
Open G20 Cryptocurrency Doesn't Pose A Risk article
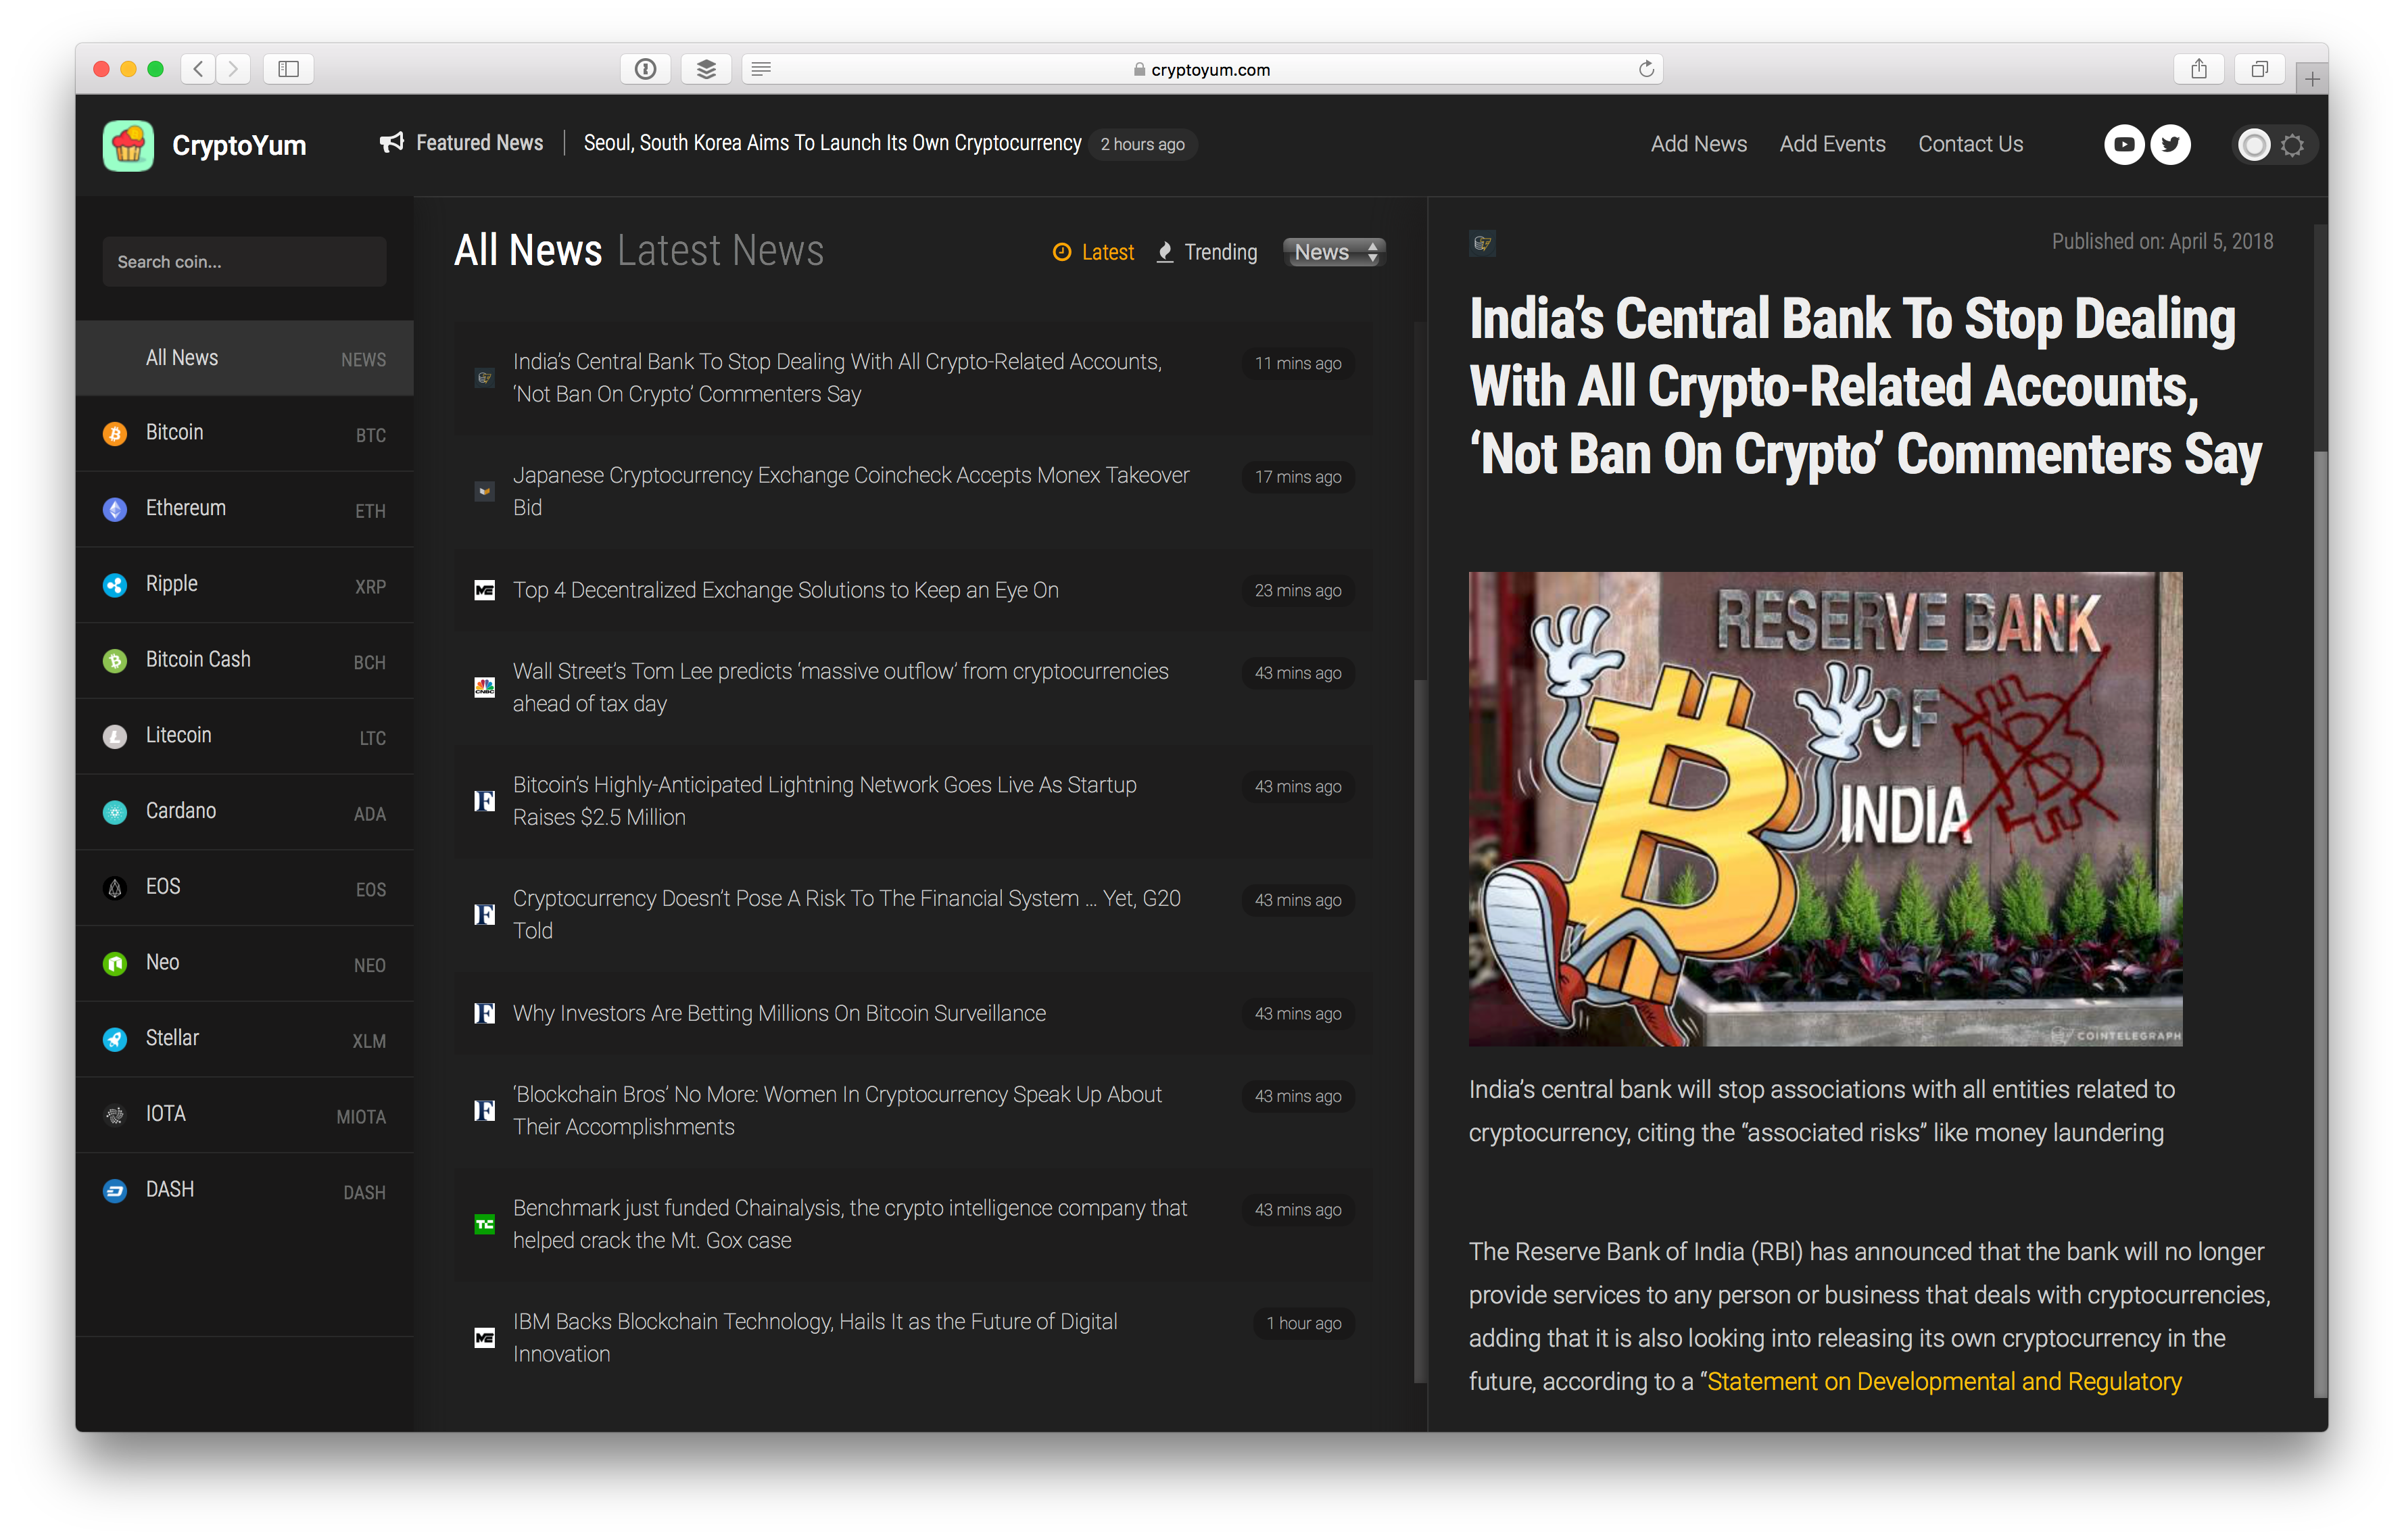[x=846, y=914]
